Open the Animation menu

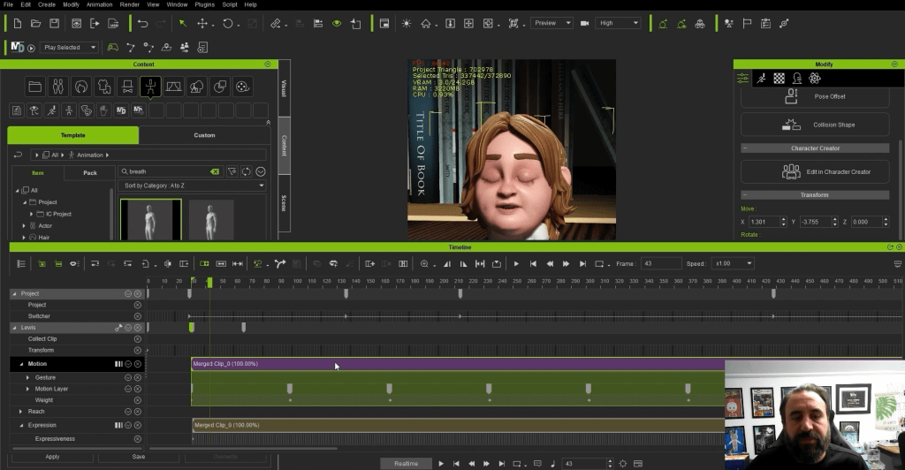point(99,4)
